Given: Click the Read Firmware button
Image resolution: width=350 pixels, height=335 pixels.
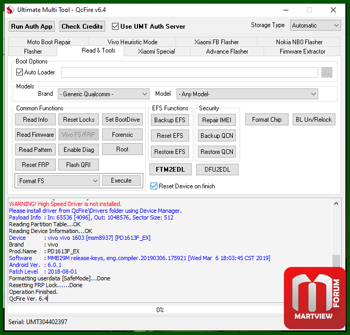Looking at the screenshot, I should [35, 135].
